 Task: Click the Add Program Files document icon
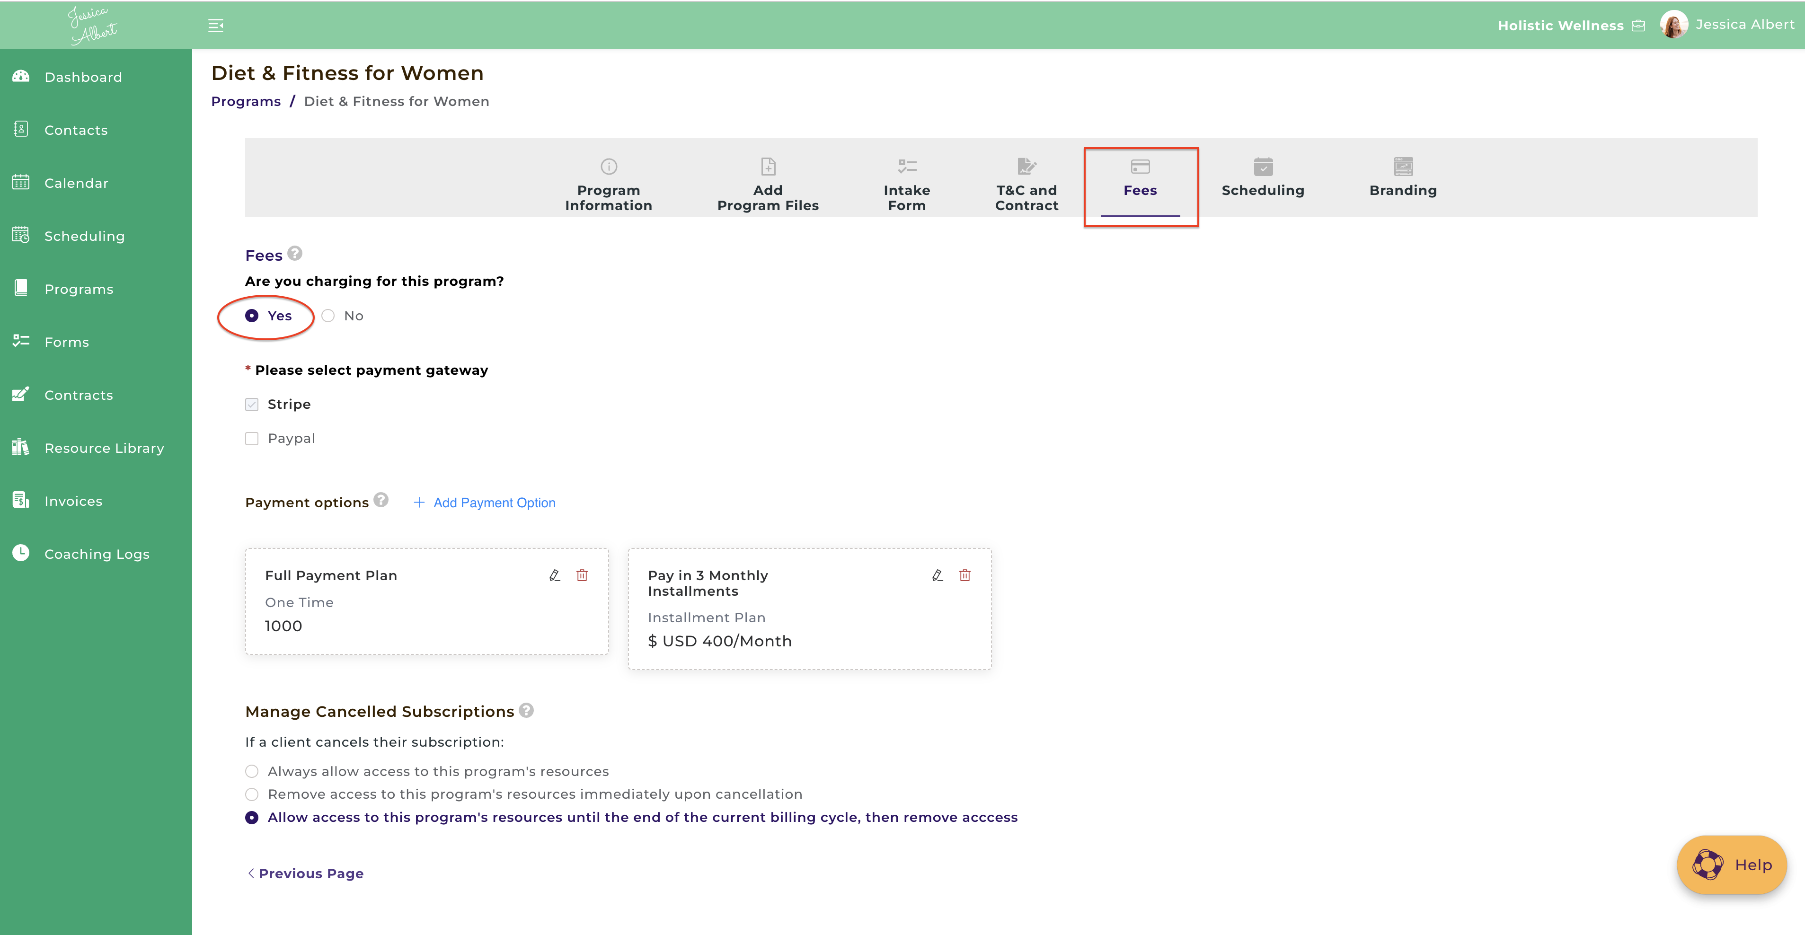click(768, 167)
